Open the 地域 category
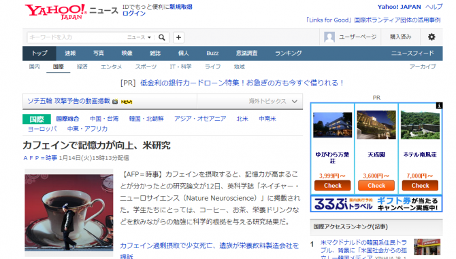 pos(239,66)
